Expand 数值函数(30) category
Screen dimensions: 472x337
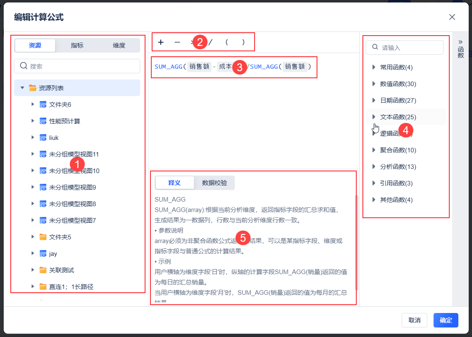coord(374,84)
